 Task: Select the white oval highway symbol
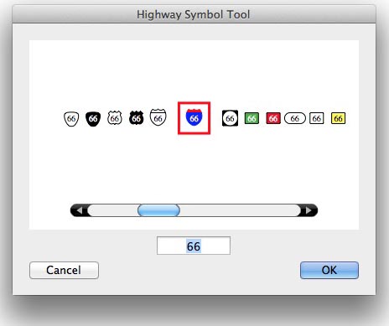295,118
